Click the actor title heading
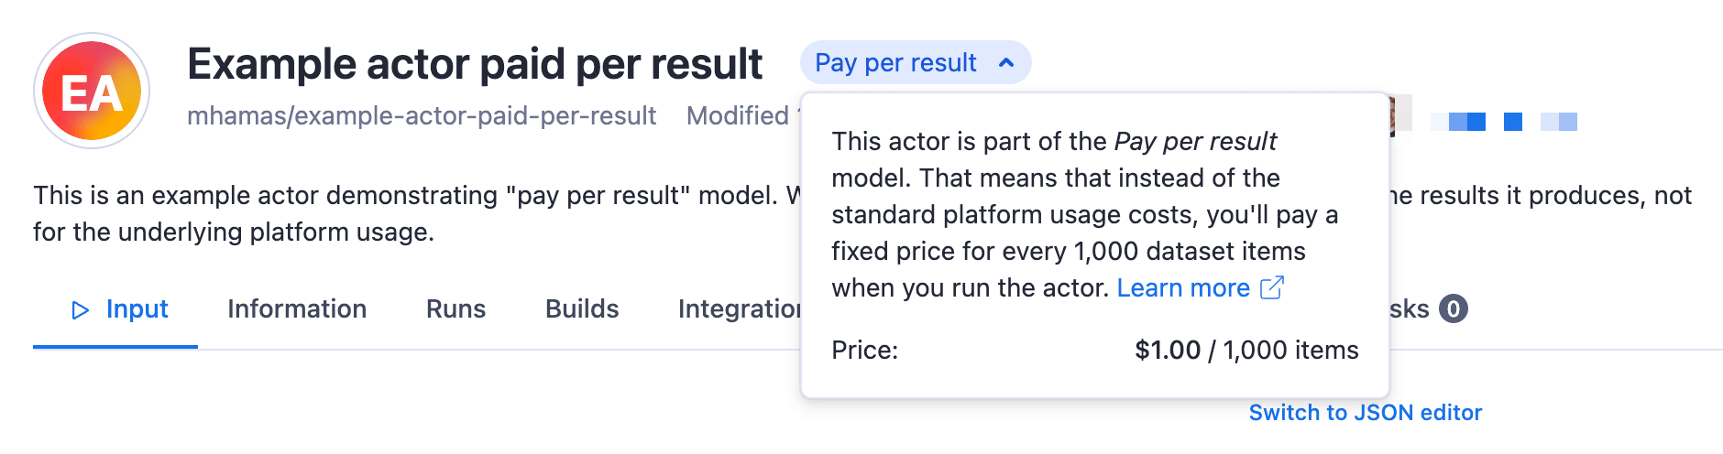This screenshot has width=1723, height=454. pyautogui.click(x=475, y=64)
